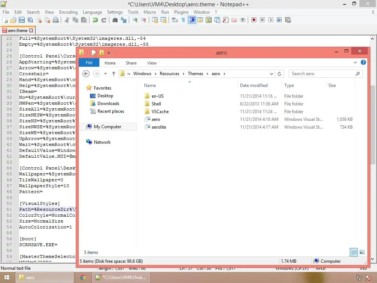
Task: Toggle word wrap toolbar icon
Action: 175,20
